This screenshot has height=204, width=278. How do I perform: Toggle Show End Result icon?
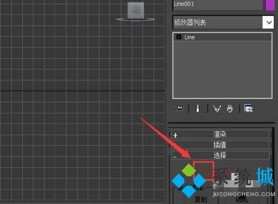(198, 108)
